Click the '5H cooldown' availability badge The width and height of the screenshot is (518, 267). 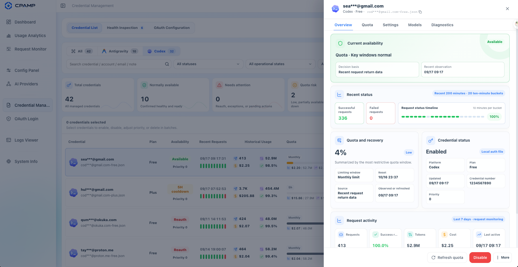point(180,189)
